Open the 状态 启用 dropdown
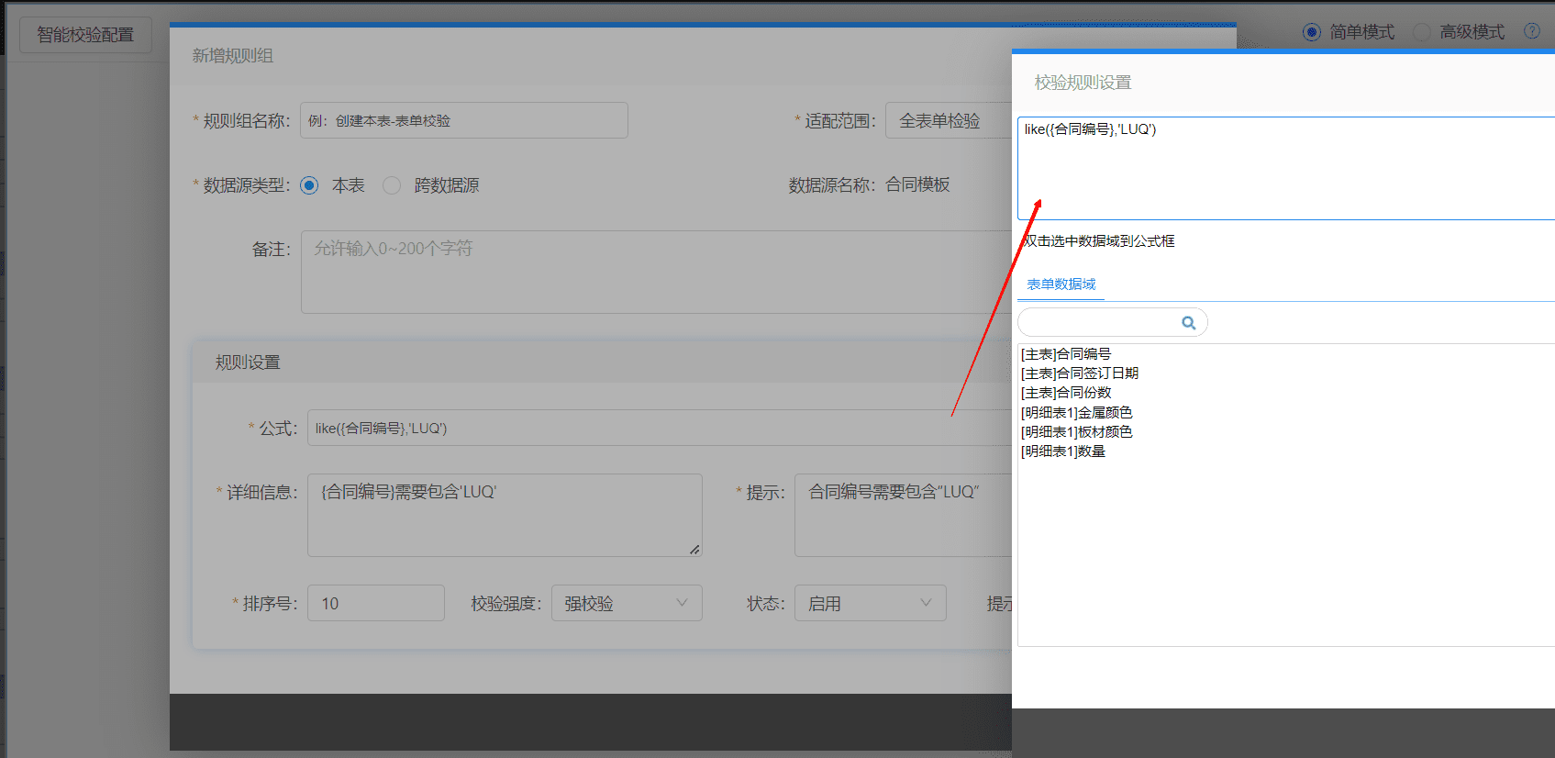Viewport: 1555px width, 758px height. pos(870,603)
